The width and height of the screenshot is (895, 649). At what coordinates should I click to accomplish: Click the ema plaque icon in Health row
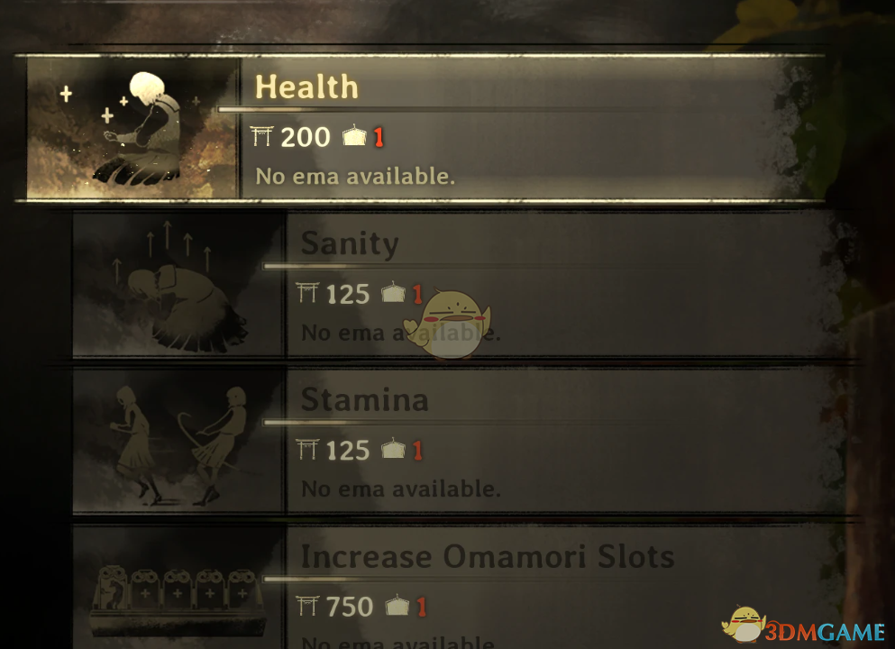[x=354, y=136]
